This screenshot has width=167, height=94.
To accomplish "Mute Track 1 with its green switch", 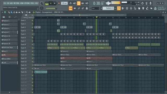I will click(32, 20).
